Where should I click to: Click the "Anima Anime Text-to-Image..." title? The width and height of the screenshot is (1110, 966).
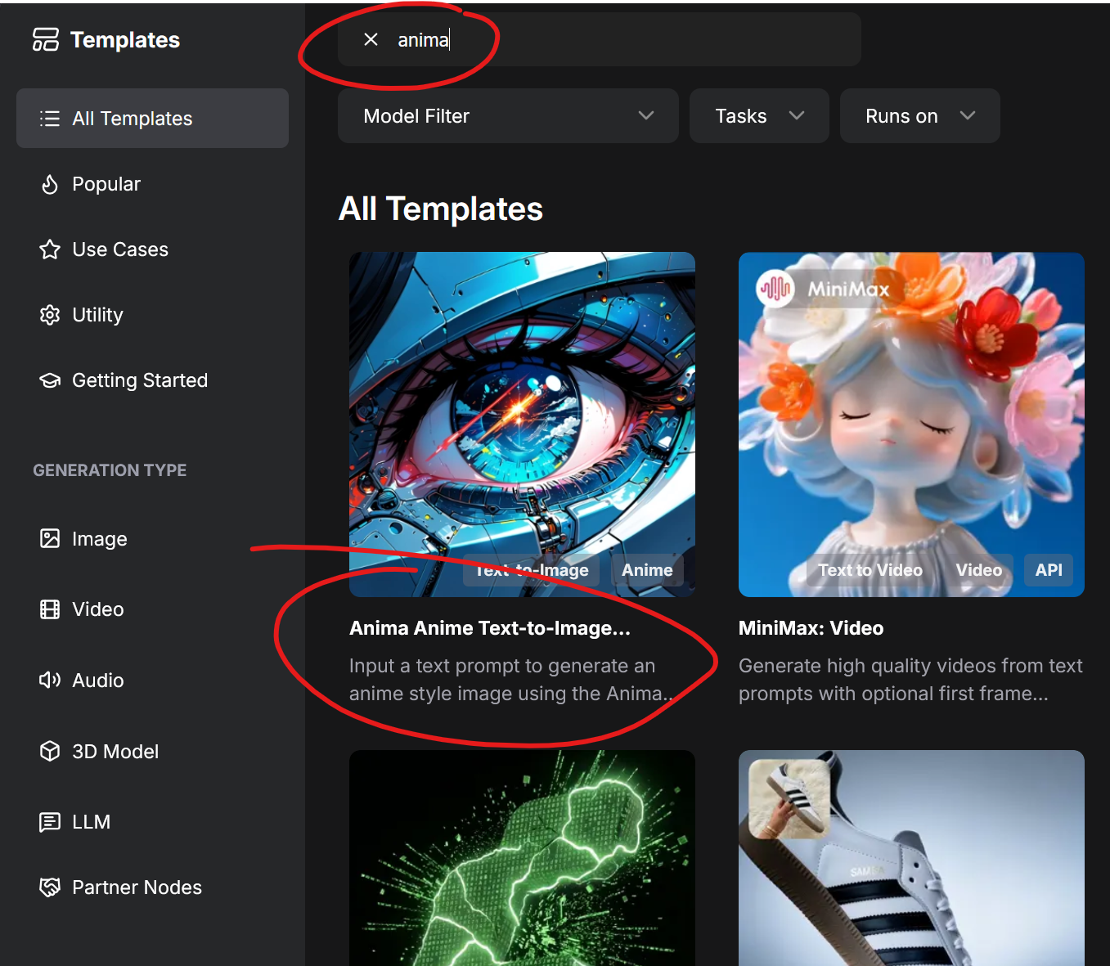point(490,628)
